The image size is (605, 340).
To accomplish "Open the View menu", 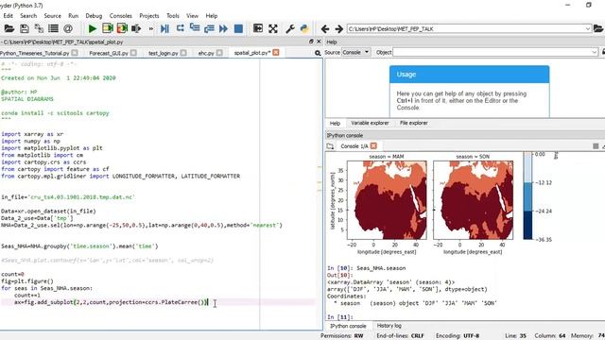I will (x=192, y=16).
